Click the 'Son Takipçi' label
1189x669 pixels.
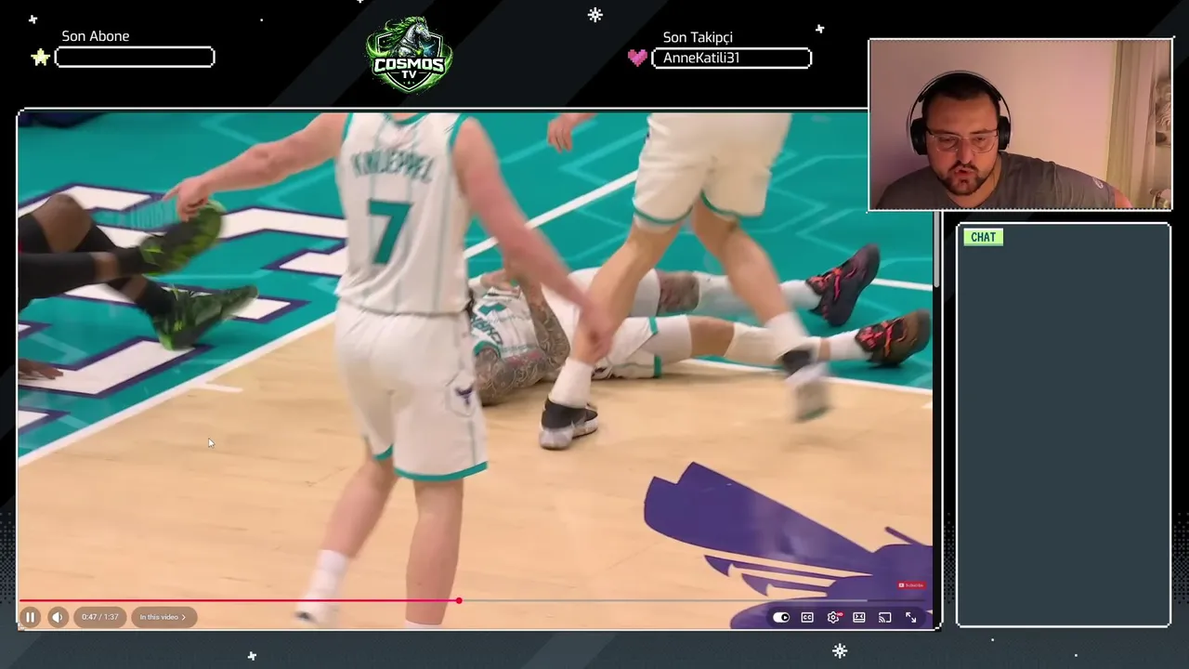698,37
